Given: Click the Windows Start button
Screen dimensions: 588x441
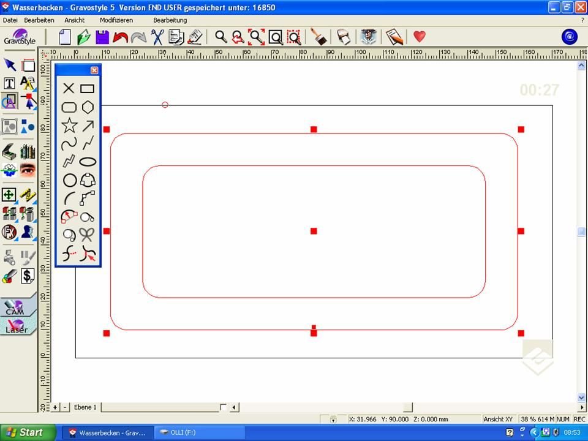Looking at the screenshot, I should (28, 432).
